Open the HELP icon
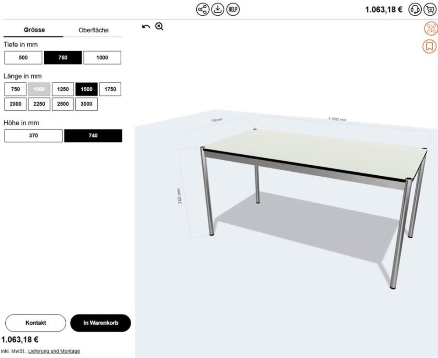 pyautogui.click(x=233, y=10)
